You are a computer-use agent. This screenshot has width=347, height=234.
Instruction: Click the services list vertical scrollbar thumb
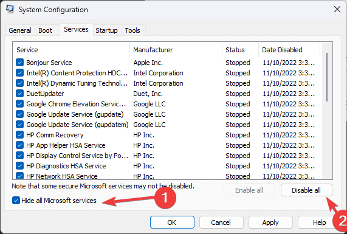(x=327, y=77)
